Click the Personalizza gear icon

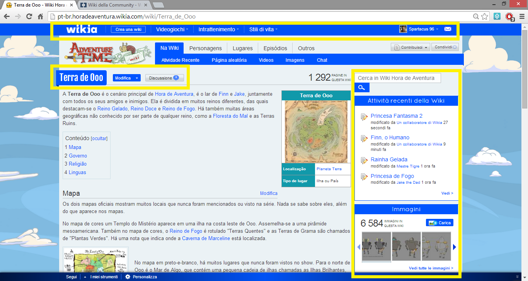pyautogui.click(x=128, y=277)
